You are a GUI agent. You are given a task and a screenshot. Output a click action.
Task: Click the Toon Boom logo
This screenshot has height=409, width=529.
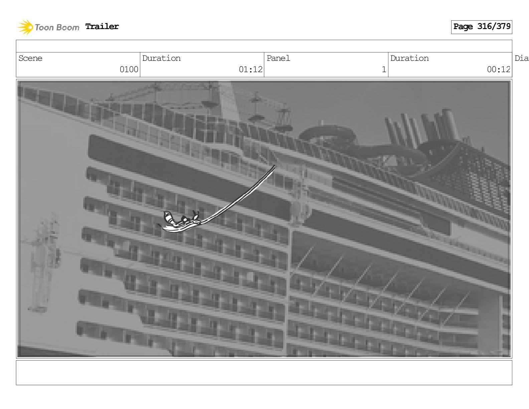pyautogui.click(x=48, y=27)
